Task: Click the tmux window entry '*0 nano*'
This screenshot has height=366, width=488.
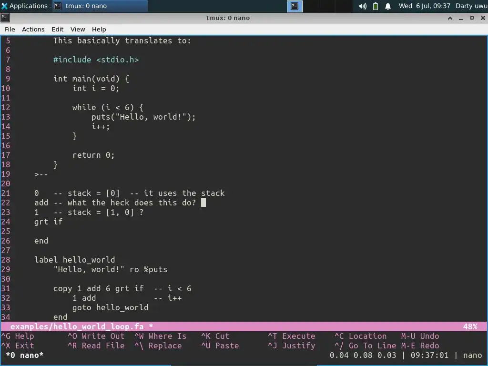Action: click(25, 355)
